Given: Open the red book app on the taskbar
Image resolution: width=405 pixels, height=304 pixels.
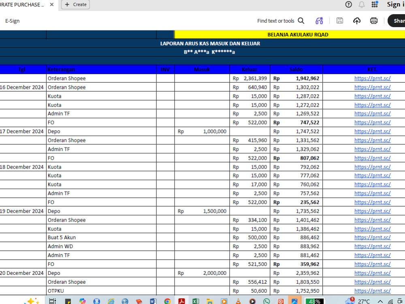Looking at the screenshot, I should [139, 301].
